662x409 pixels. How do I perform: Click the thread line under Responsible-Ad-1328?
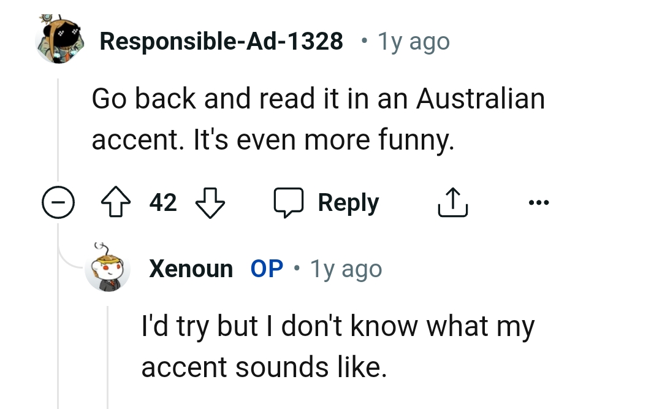click(59, 123)
